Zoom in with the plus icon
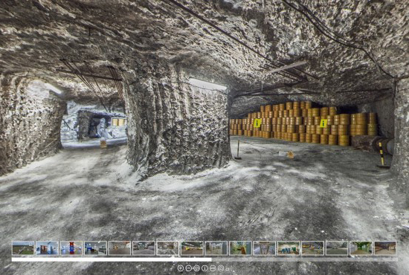The image size is (409, 275). pyautogui.click(x=181, y=268)
